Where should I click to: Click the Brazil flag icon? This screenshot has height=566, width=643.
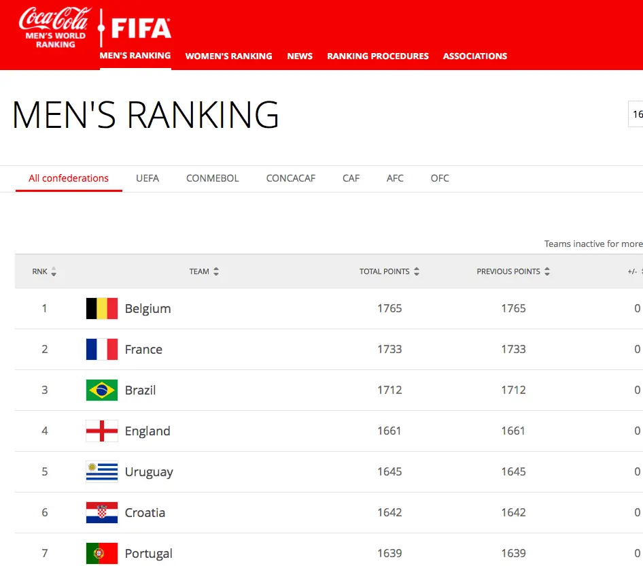click(102, 390)
